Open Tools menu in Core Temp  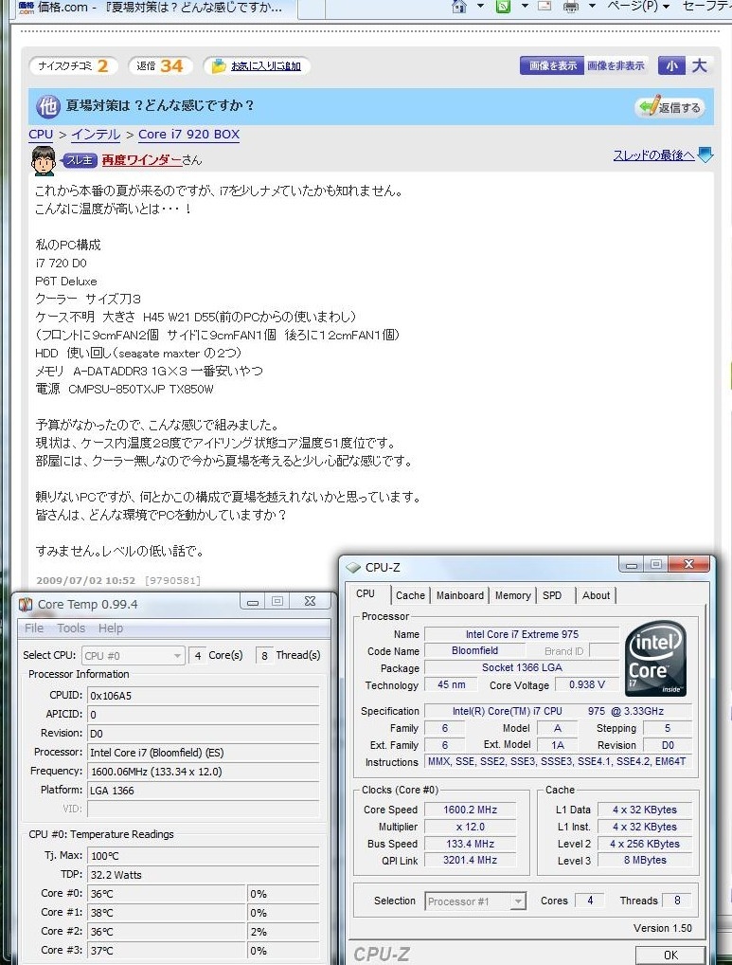pyautogui.click(x=71, y=628)
